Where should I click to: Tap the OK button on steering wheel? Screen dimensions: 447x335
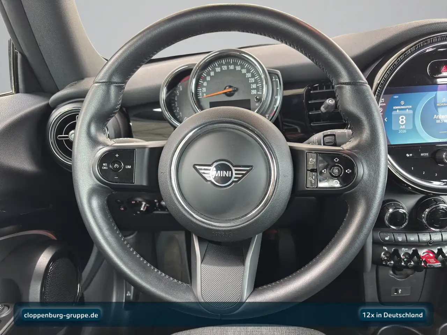pos(336,171)
